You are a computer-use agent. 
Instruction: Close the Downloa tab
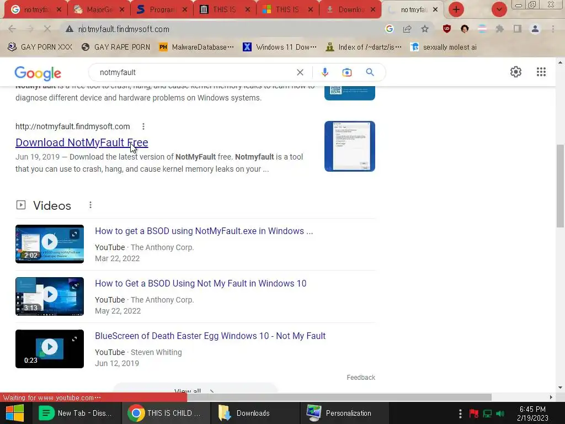[374, 9]
